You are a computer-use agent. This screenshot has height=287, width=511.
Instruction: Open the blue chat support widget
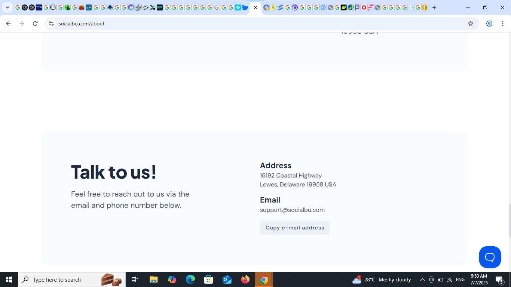pos(490,257)
